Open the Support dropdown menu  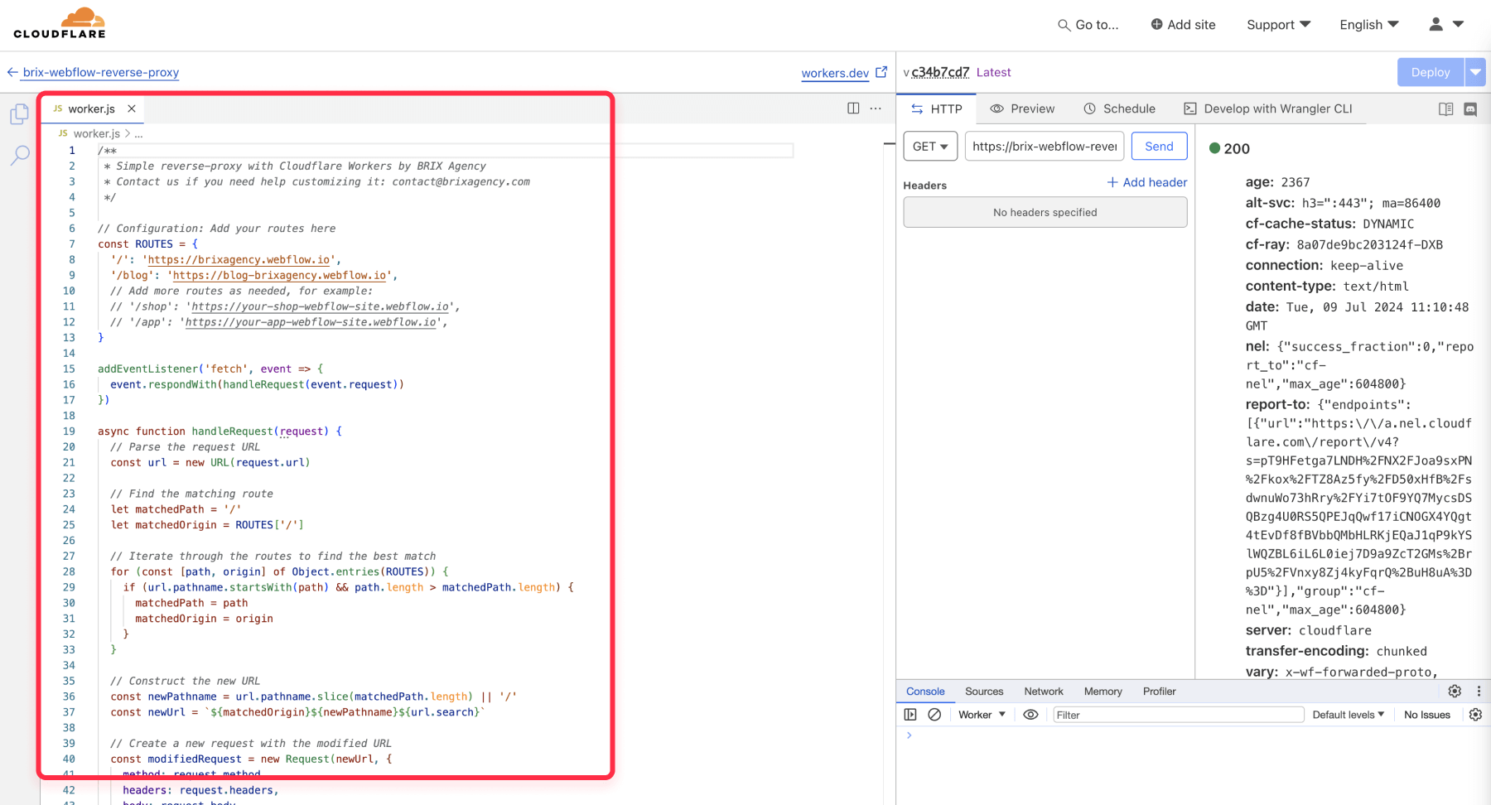1278,25
